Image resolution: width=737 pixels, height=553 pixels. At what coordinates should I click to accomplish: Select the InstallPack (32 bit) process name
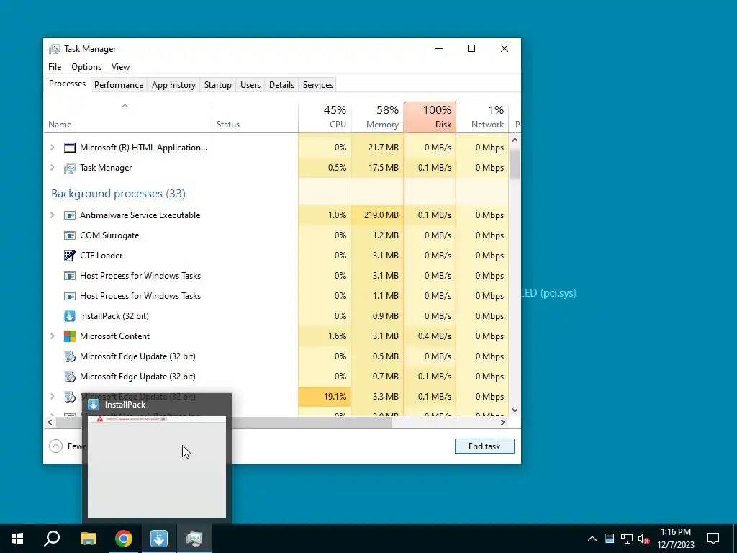click(x=114, y=316)
